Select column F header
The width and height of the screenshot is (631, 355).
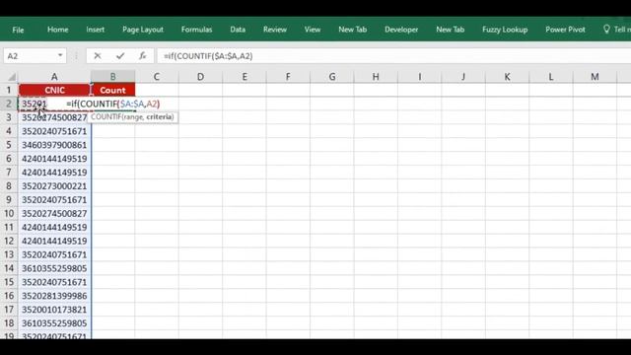pos(288,77)
